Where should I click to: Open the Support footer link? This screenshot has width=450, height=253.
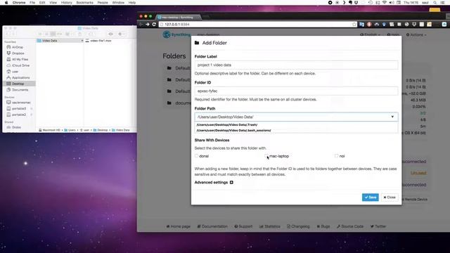(243, 226)
